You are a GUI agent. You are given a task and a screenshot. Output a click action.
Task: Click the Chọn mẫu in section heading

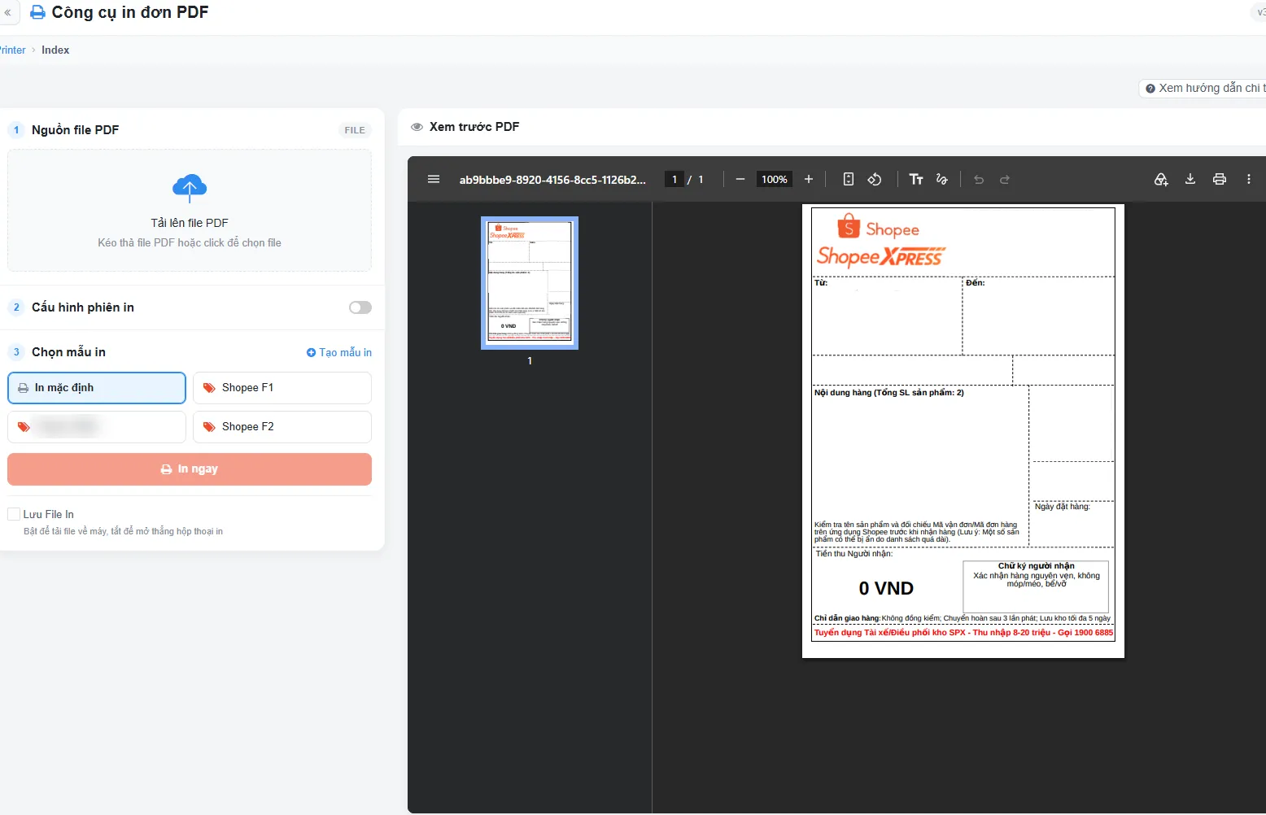coord(68,352)
